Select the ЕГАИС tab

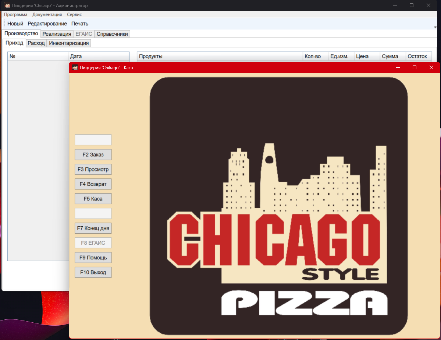pos(84,34)
